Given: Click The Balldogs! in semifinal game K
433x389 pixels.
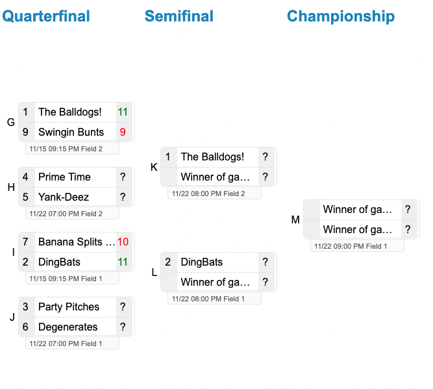Looking at the screenshot, I should point(212,157).
